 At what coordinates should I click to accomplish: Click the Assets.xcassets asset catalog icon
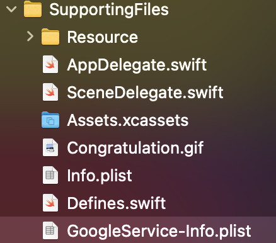click(50, 120)
